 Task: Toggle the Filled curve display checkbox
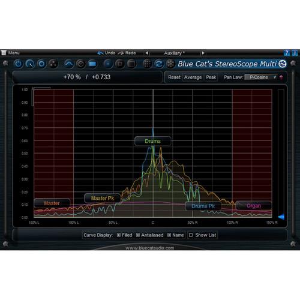coord(119,235)
